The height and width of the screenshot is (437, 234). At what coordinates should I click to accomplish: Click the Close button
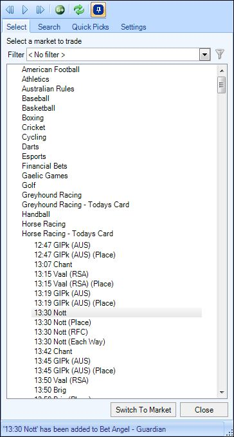pos(204,410)
